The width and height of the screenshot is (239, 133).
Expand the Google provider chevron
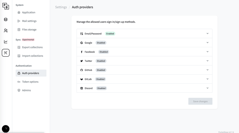[207, 43]
